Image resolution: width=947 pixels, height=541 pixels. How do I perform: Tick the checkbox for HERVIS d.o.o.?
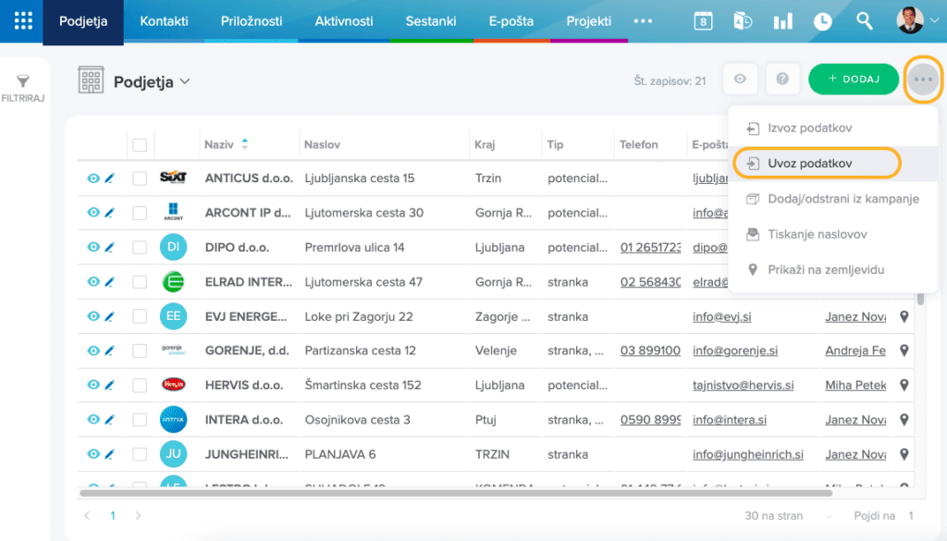140,386
